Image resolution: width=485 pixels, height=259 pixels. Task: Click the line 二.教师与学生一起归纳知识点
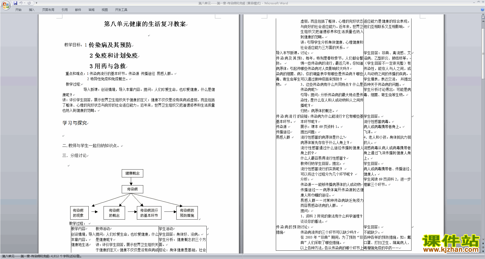coord(91,146)
